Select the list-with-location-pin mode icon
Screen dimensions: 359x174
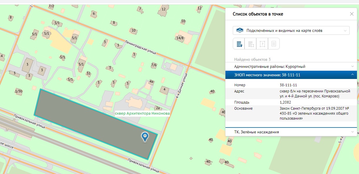(239, 44)
